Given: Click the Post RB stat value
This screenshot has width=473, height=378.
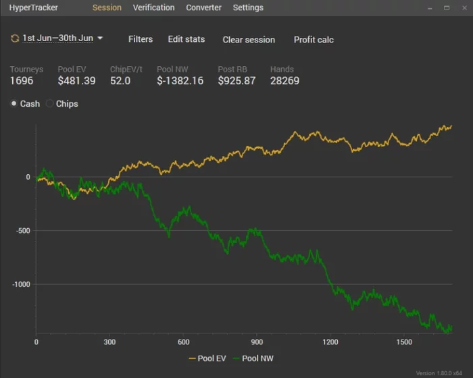Looking at the screenshot, I should (x=236, y=81).
